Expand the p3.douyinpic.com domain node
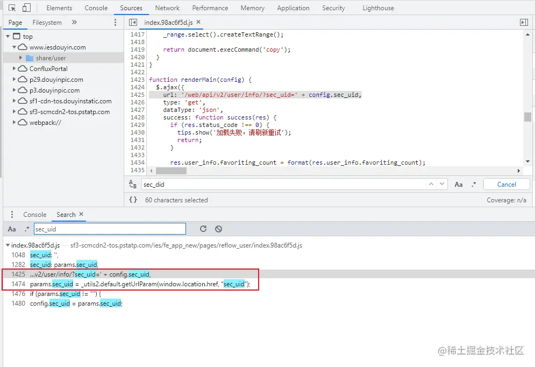 (14, 90)
